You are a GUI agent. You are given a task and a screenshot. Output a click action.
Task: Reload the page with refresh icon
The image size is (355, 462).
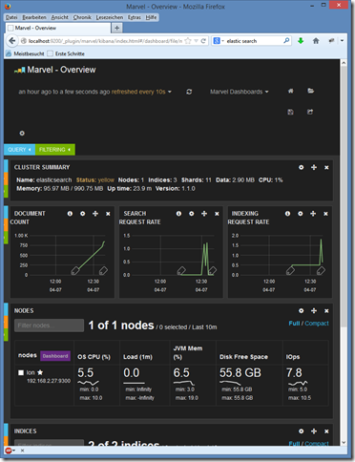pos(203,41)
